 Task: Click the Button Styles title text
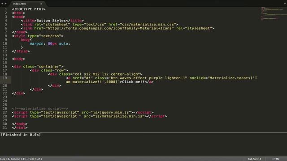coord(51,21)
